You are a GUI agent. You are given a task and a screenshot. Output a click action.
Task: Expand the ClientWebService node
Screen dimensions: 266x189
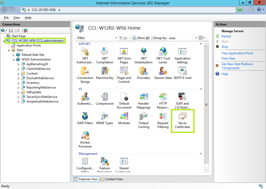coord(18,69)
